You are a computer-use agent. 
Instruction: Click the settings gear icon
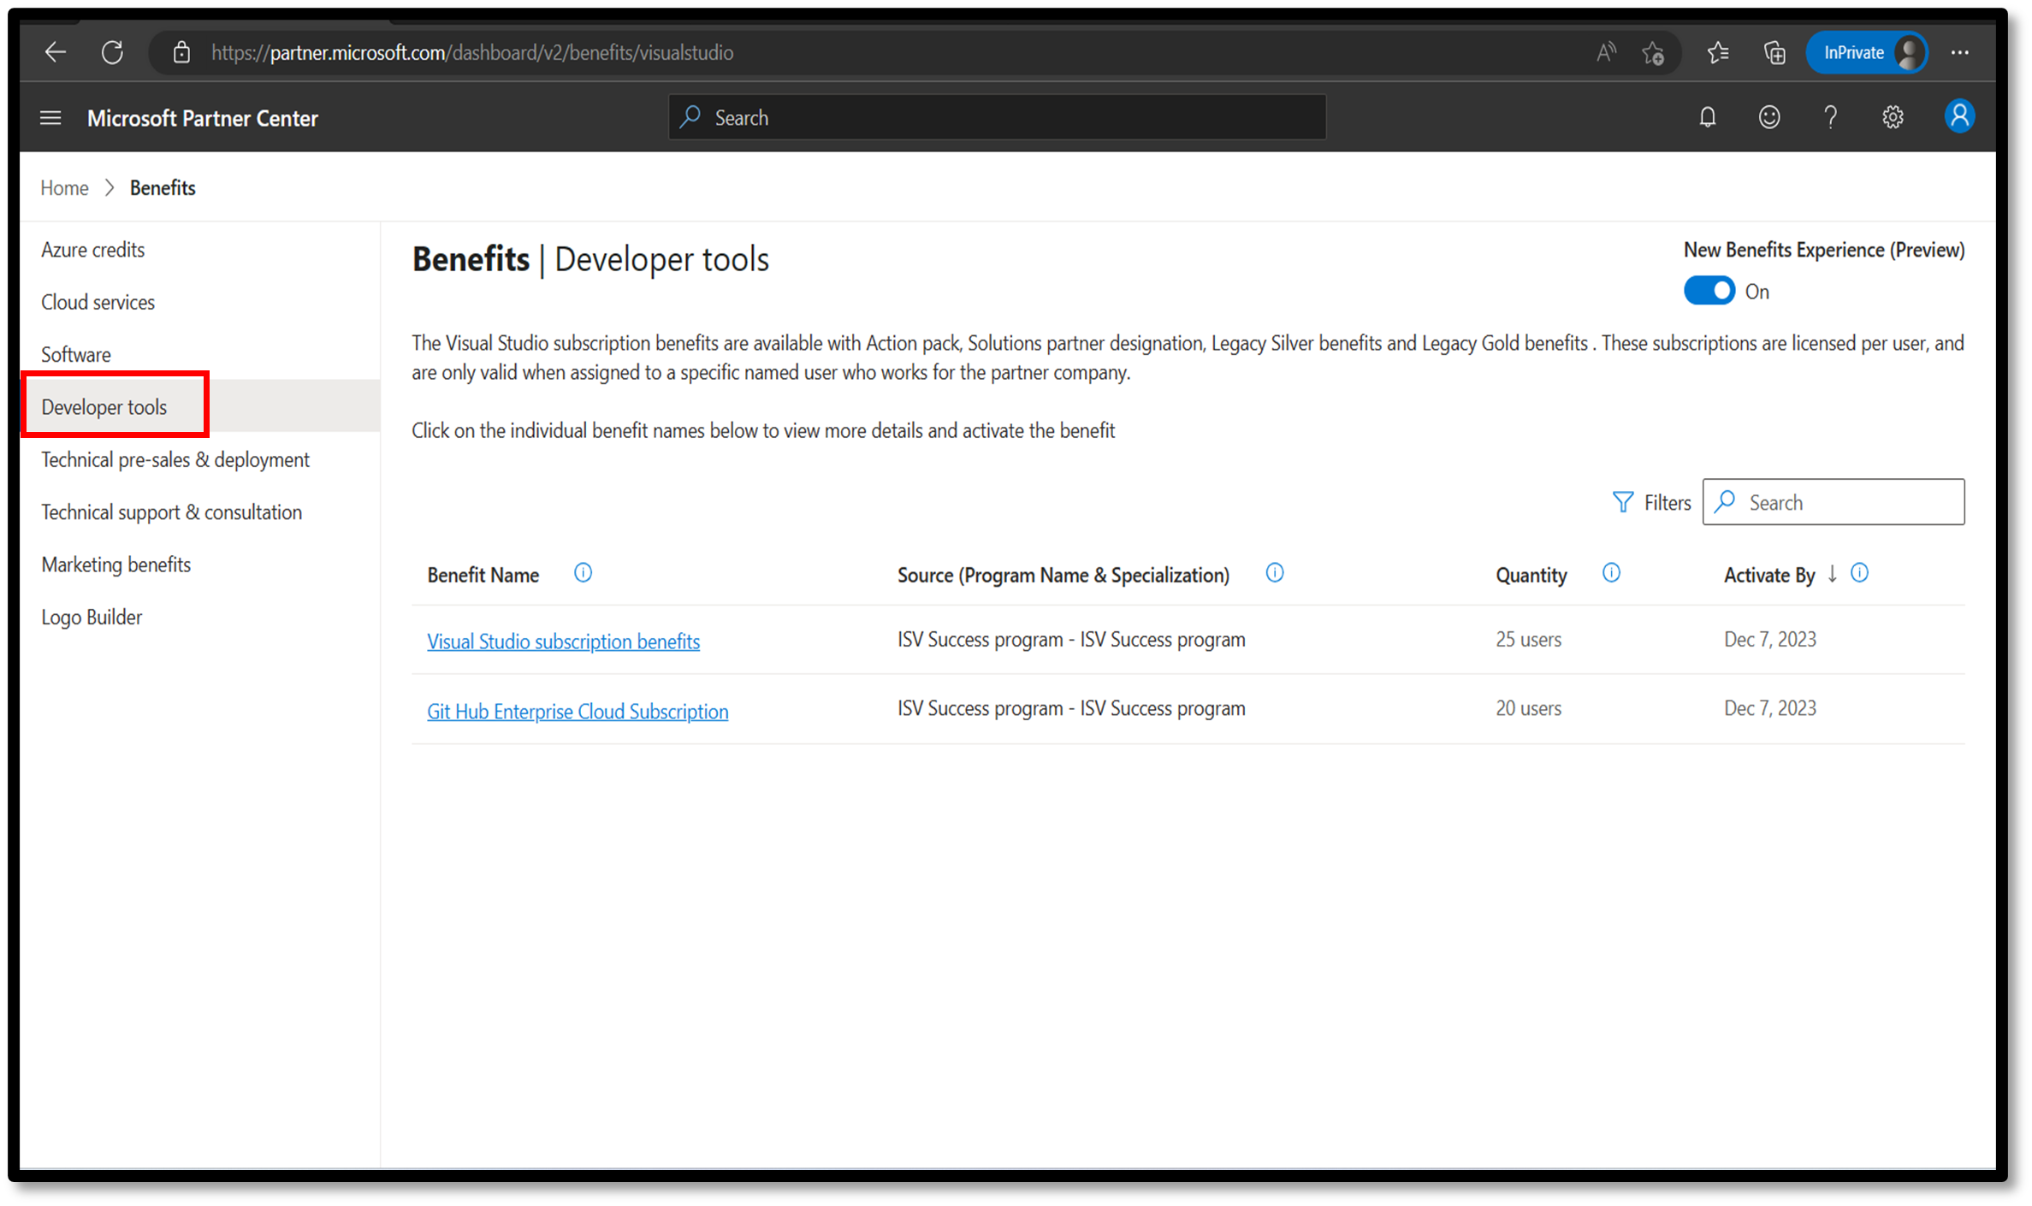click(x=1894, y=118)
